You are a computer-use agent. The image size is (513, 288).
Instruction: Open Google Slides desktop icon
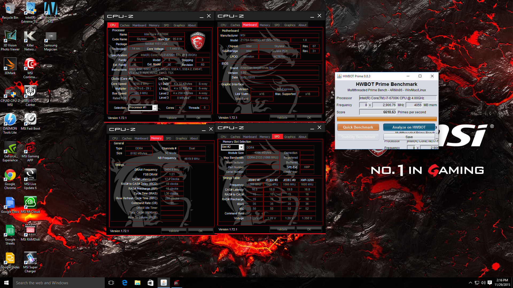(10, 260)
